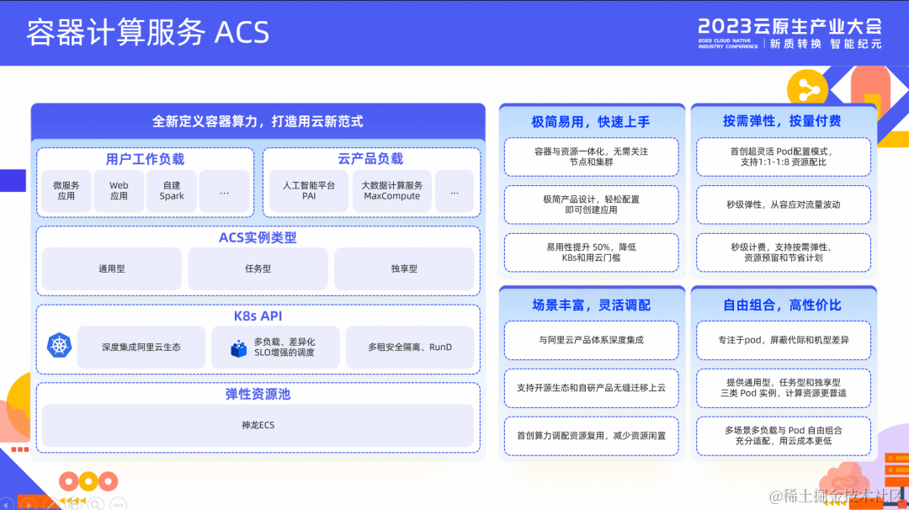Click the yellow share icon at top right
This screenshot has height=510, width=909.
point(809,88)
